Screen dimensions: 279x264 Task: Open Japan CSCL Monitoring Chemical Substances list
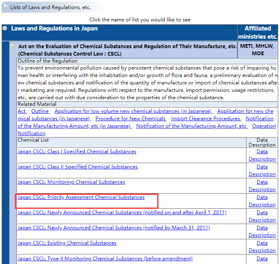[x=71, y=182]
